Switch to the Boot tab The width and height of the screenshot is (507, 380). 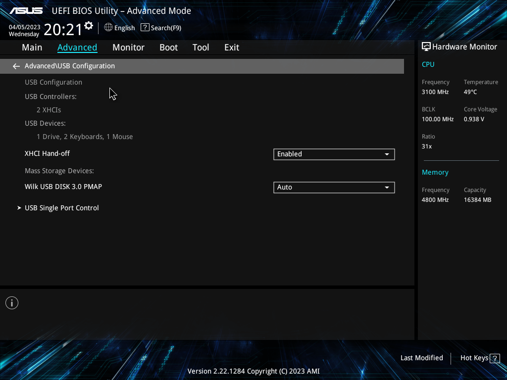168,47
